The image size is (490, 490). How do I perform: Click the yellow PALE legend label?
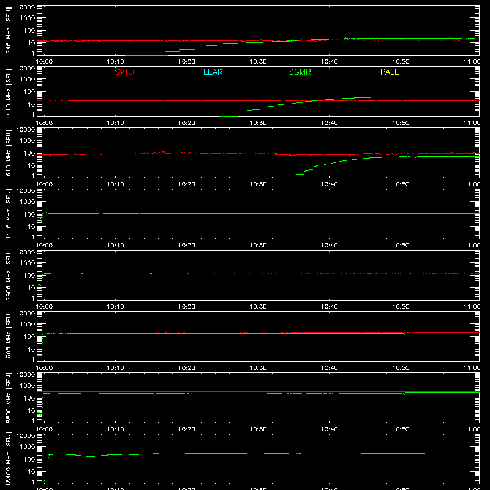click(x=390, y=72)
